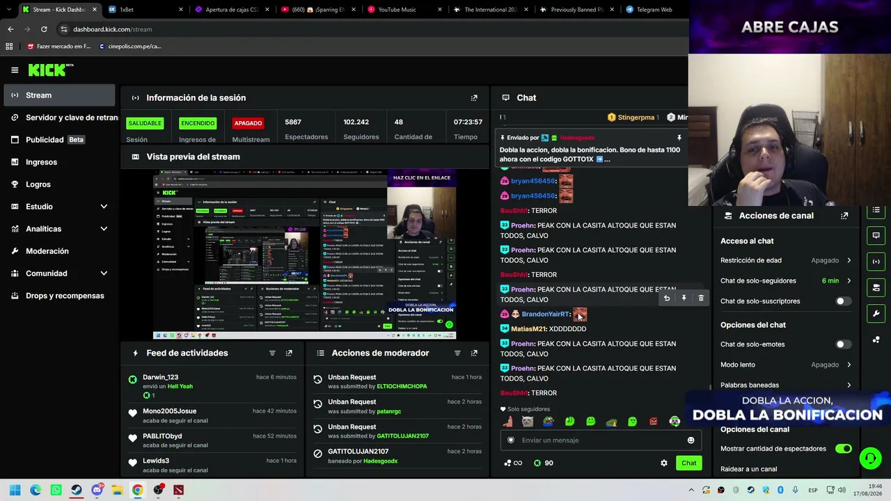Click the stream preview thumbnail
Screen dimensions: 891x501
(305, 254)
